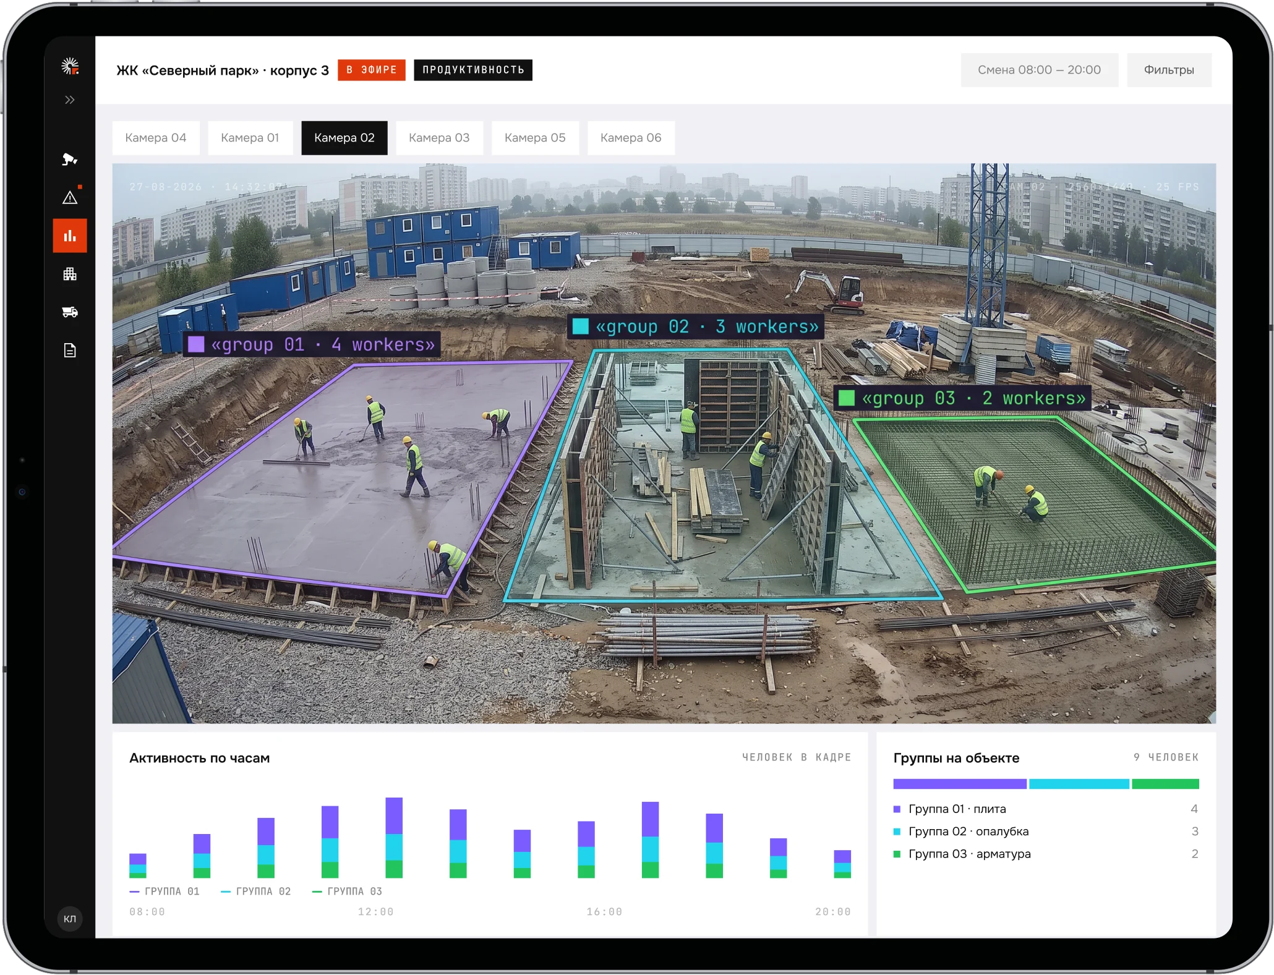Select the Группа 01 · плита row

tap(1046, 809)
